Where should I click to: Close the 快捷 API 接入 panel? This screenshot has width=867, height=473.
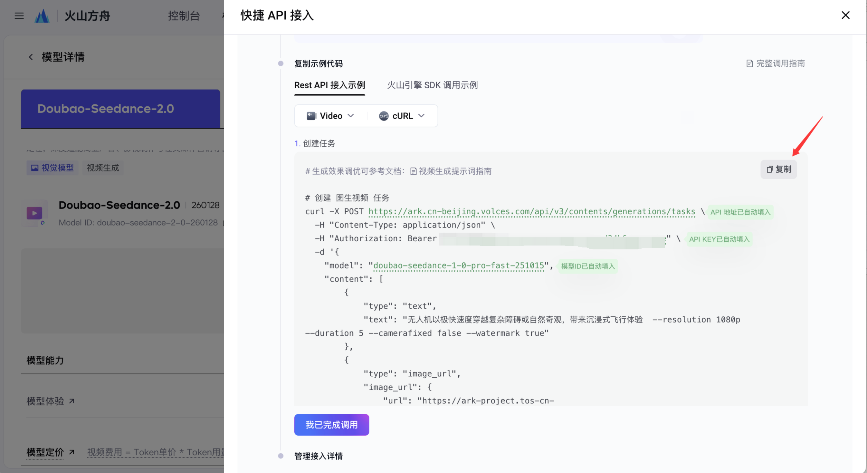pos(845,15)
